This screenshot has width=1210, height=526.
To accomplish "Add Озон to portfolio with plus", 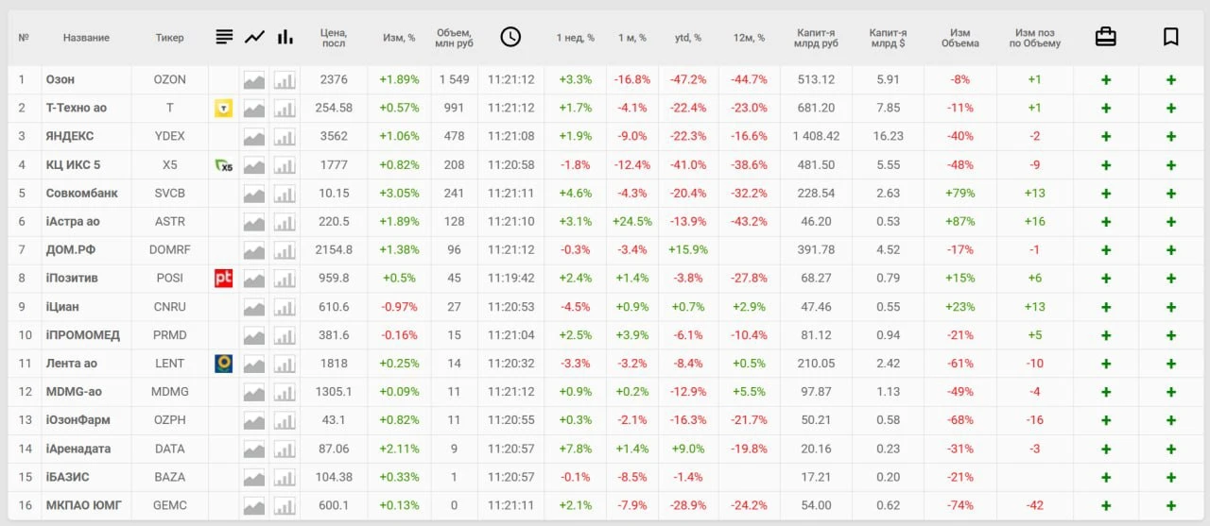I will 1106,80.
